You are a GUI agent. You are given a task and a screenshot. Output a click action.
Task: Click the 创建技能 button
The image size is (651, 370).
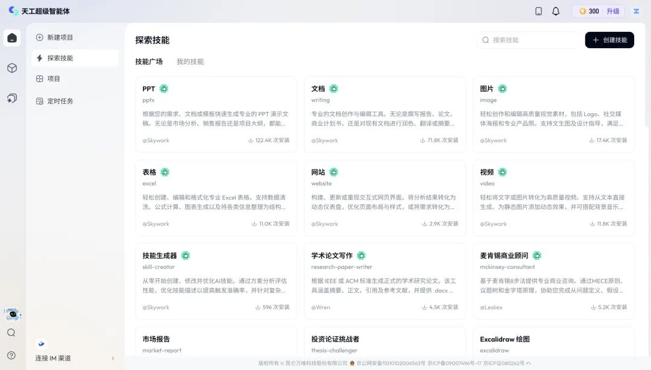[x=609, y=40]
